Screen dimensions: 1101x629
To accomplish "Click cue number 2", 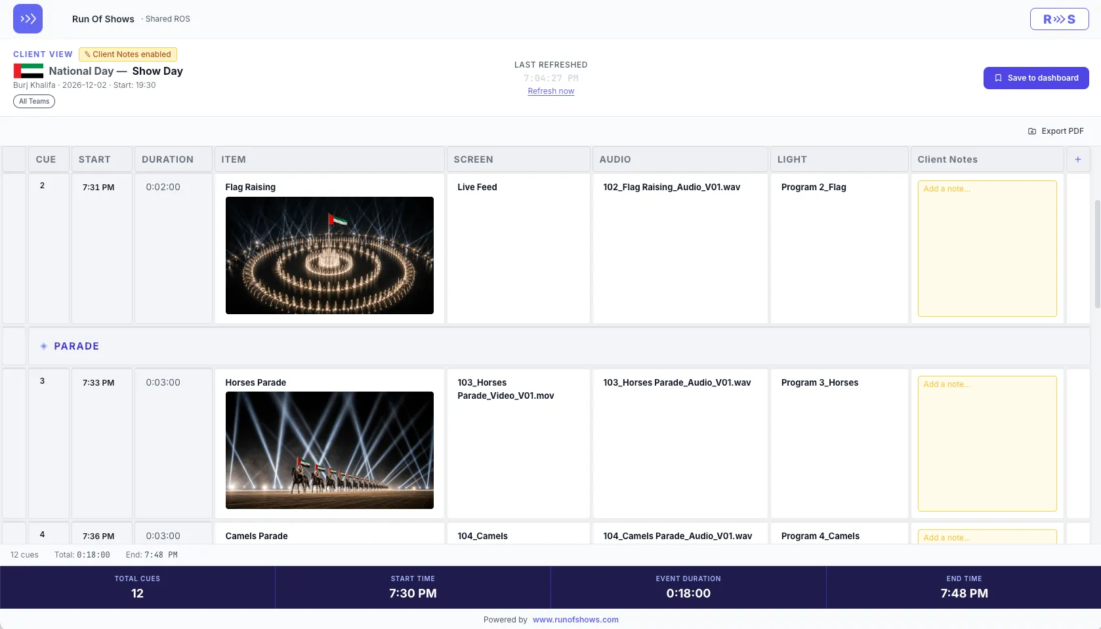I will pyautogui.click(x=42, y=186).
